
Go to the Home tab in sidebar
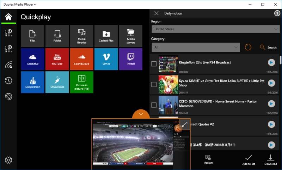click(x=8, y=17)
